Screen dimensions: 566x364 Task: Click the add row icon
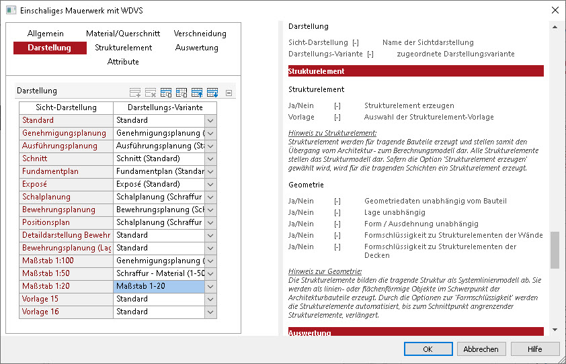[x=135, y=93]
